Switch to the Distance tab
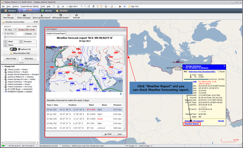Image resolution: width=243 pixels, height=148 pixels. point(10,11)
